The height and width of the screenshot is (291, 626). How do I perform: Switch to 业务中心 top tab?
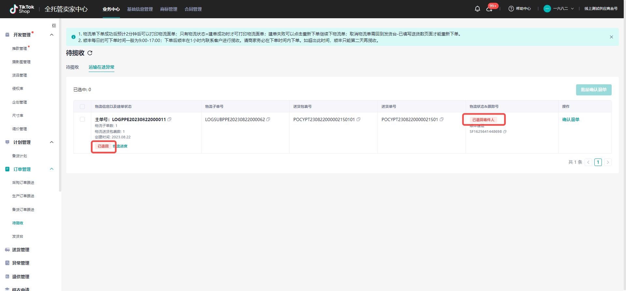pyautogui.click(x=111, y=9)
